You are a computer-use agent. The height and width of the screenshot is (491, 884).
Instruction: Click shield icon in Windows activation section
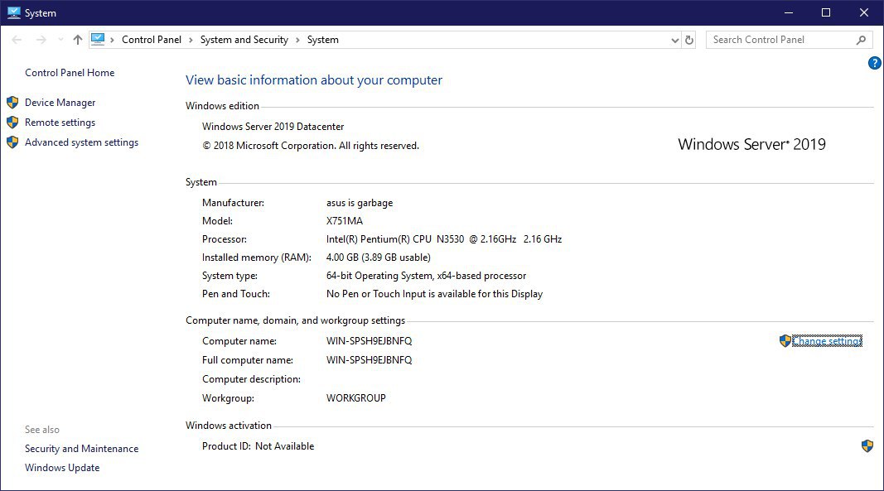(x=867, y=446)
